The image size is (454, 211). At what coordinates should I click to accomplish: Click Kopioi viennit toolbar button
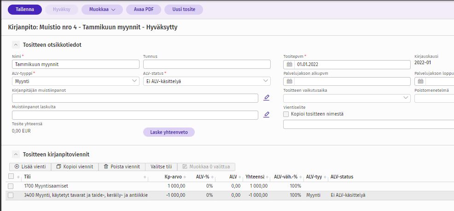coord(75,167)
